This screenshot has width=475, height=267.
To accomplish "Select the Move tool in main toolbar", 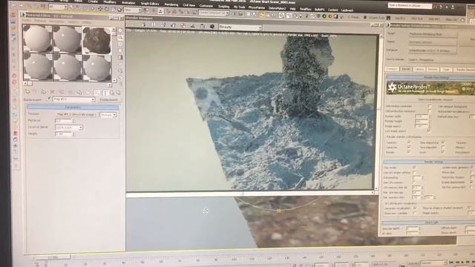I will [x=100, y=9].
